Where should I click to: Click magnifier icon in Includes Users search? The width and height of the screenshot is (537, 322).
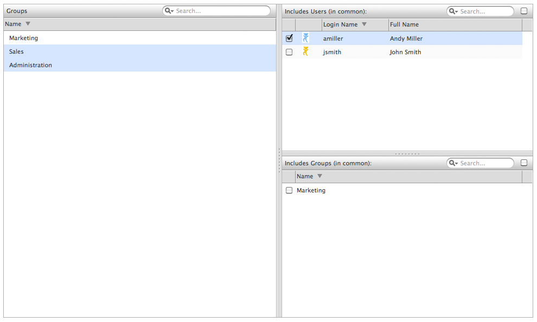pyautogui.click(x=453, y=11)
